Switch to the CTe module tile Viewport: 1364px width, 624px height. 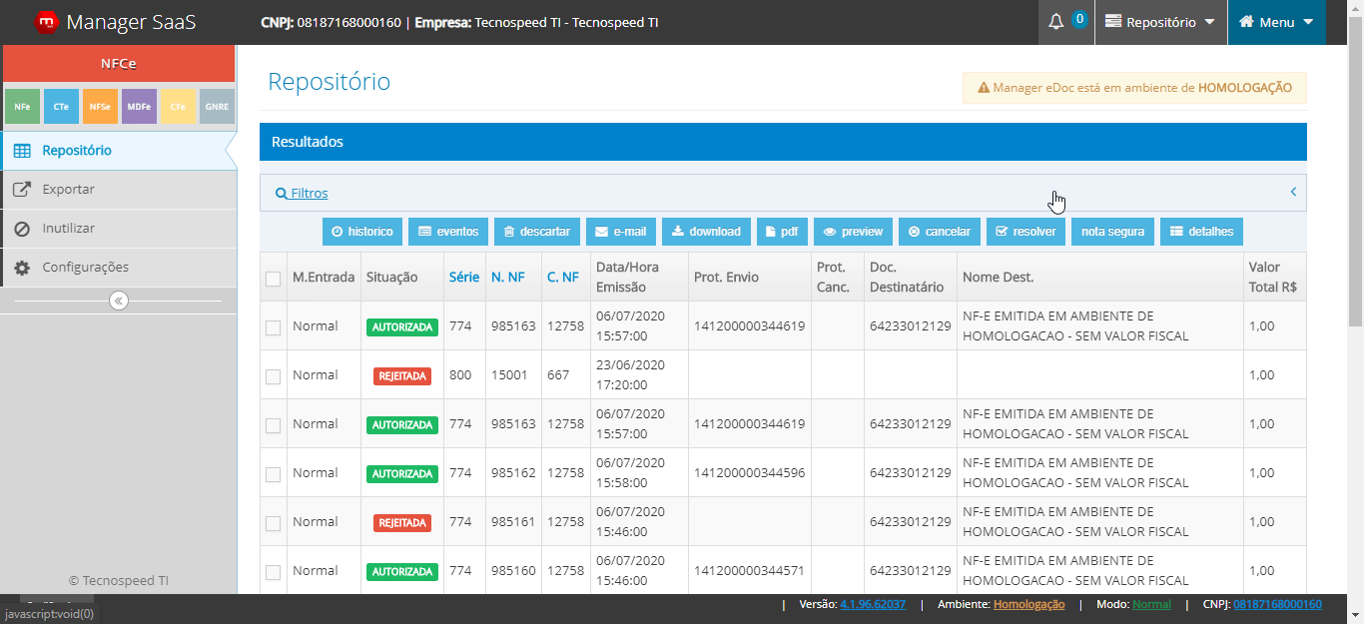click(61, 106)
